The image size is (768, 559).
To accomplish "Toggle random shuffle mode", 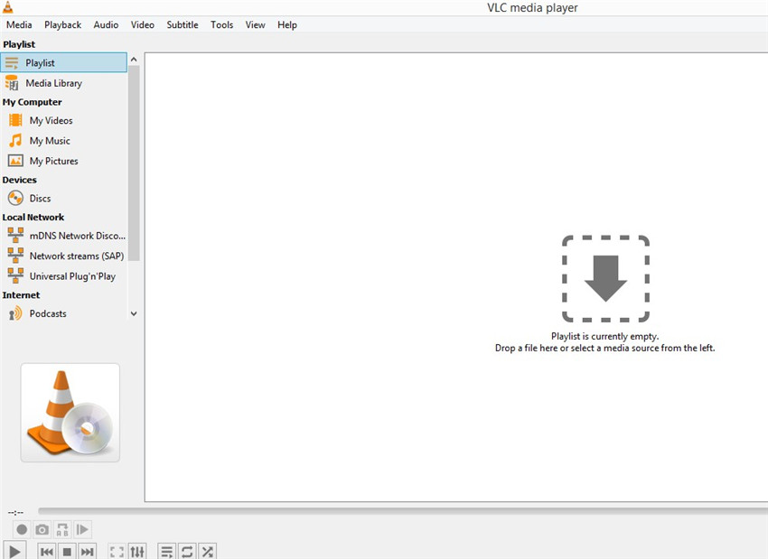I will 207,552.
